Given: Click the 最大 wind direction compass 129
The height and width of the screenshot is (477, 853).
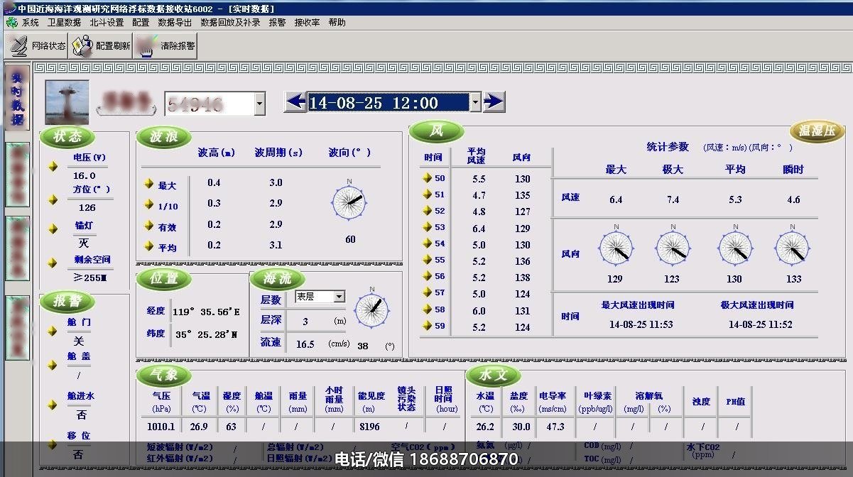Looking at the screenshot, I should 615,248.
